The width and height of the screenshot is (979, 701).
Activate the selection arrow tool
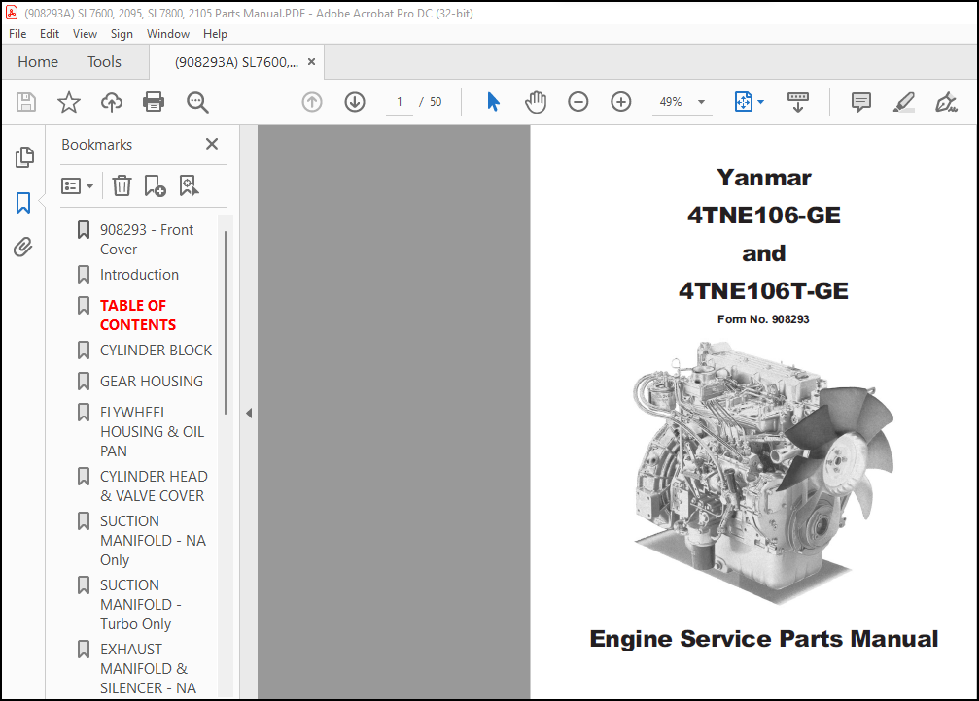493,102
